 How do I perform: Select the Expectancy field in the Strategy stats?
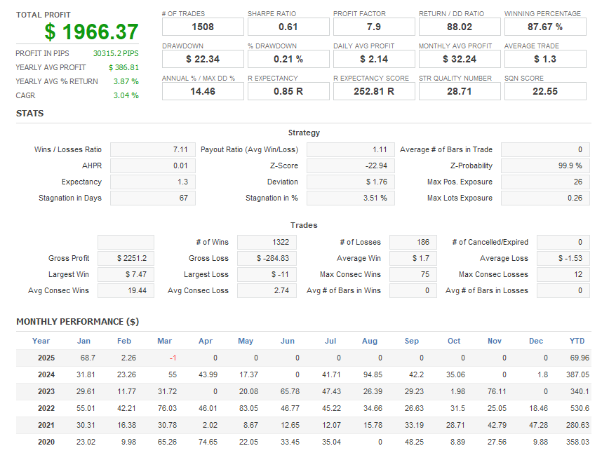[153, 182]
